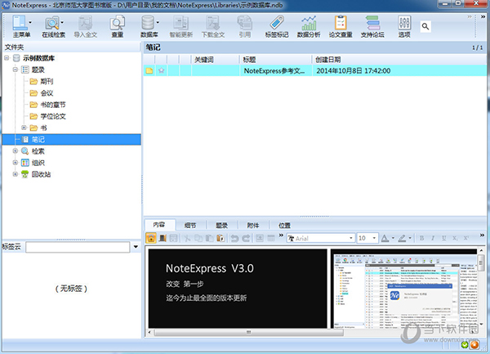Toggle italic formatting in note editor

pyautogui.click(x=434, y=238)
